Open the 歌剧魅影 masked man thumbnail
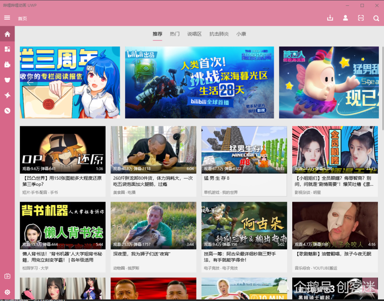Viewport: 384px width, 301px height. tap(335, 225)
